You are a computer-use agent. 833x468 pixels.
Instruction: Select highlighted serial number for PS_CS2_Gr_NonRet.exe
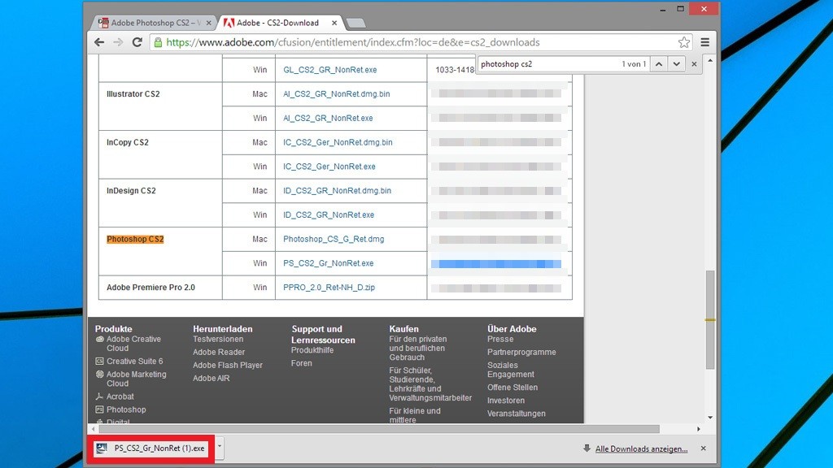click(496, 264)
